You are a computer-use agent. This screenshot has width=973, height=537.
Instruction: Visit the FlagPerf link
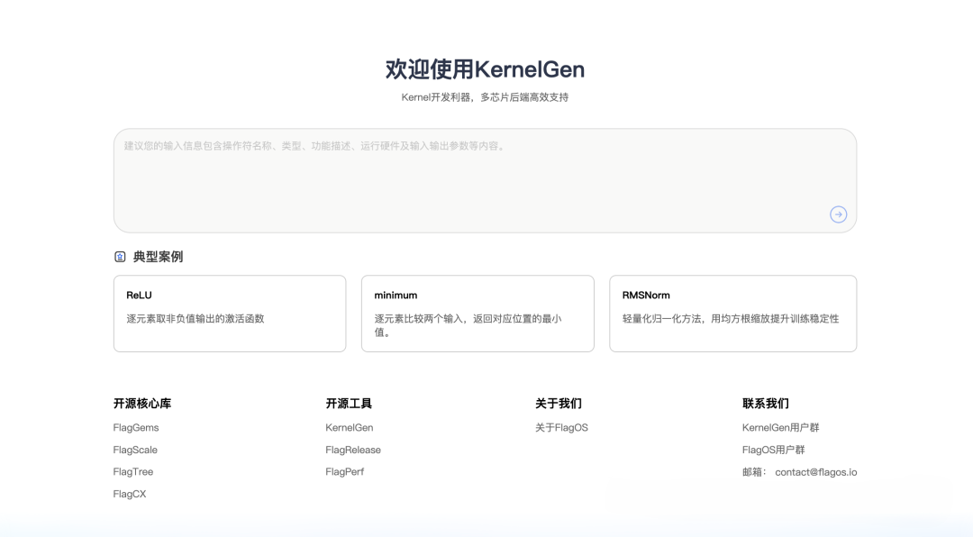click(345, 472)
